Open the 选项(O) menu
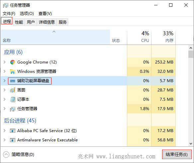Image resolution: width=194 pixels, height=163 pixels. tap(27, 14)
